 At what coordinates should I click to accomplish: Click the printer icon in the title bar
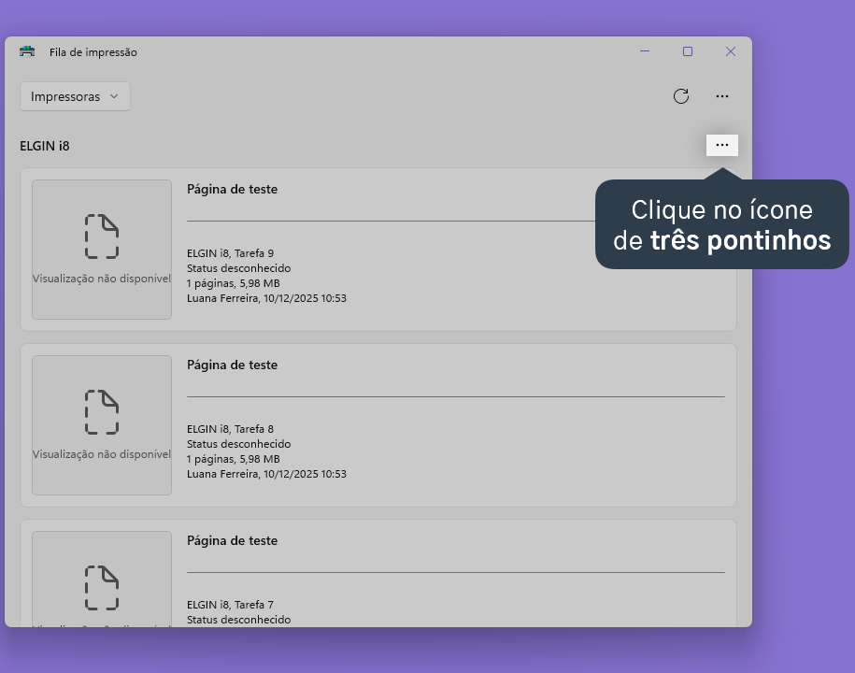pos(27,51)
